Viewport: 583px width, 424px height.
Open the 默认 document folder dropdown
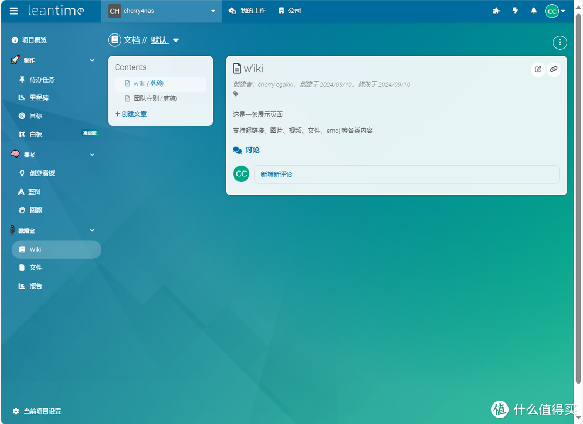coord(164,40)
